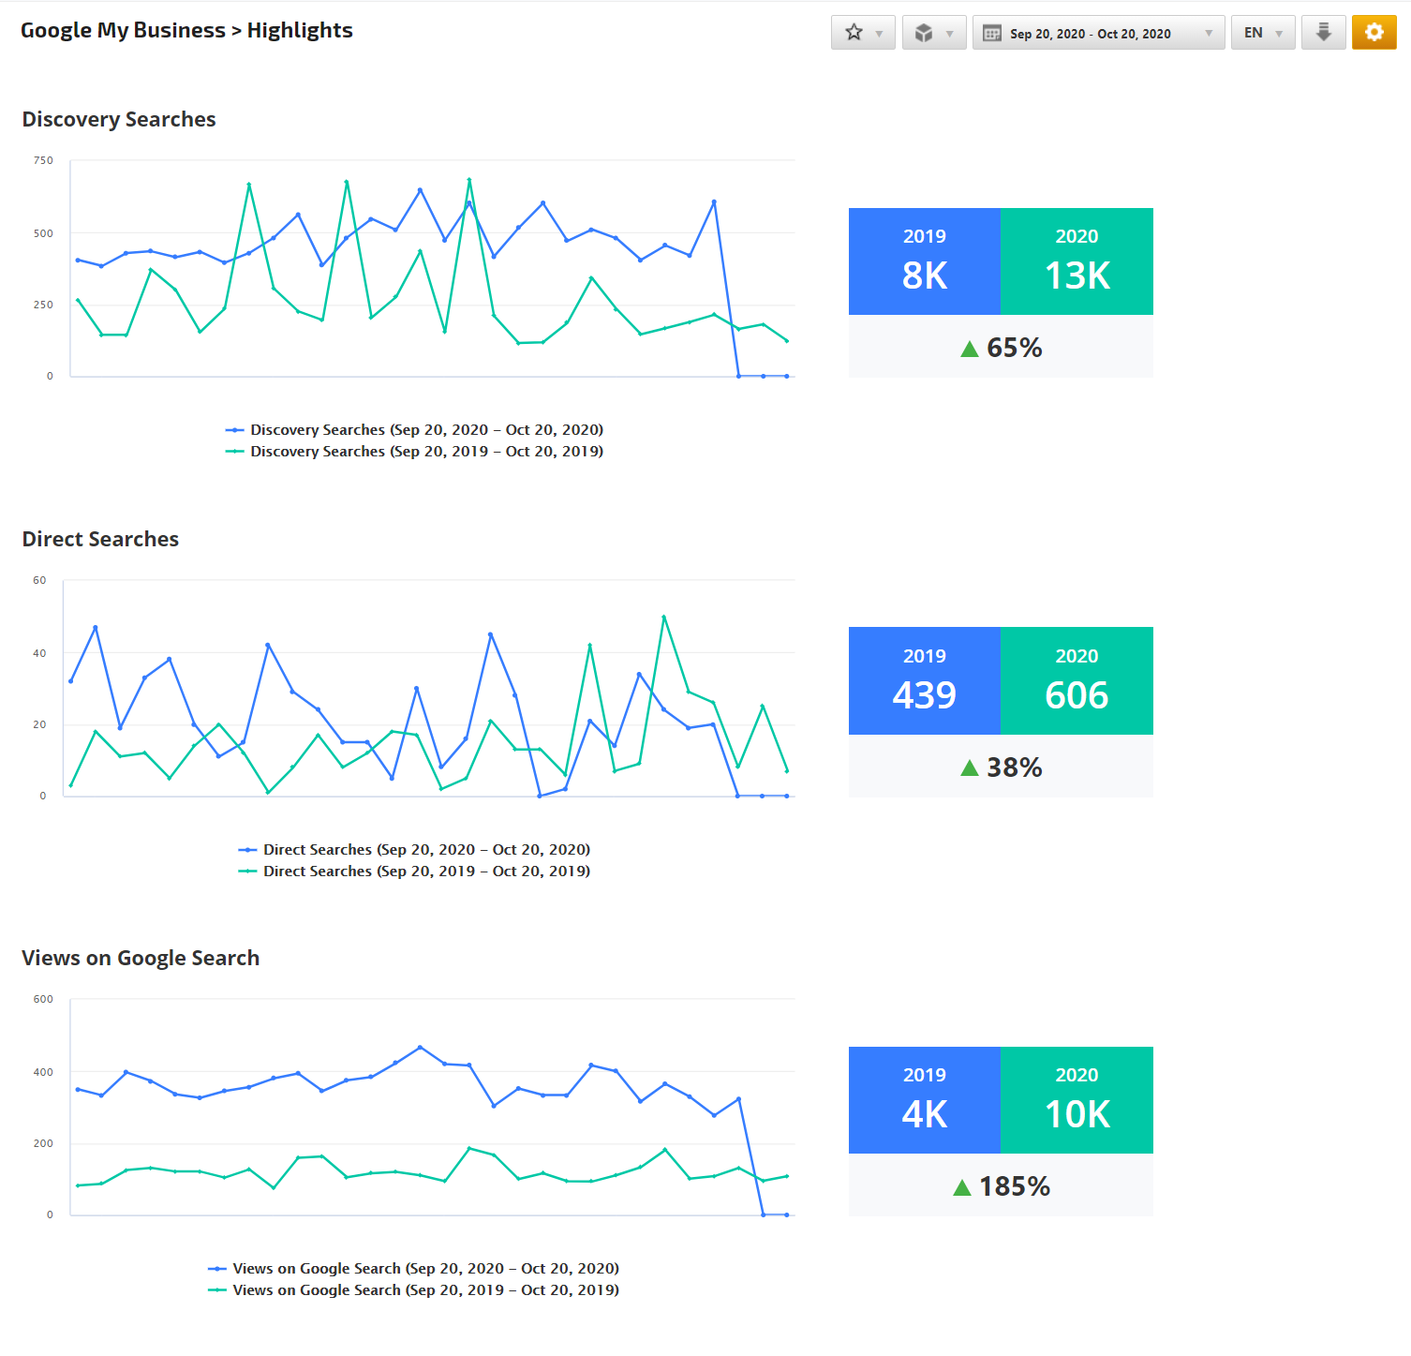Expand the dropdown arrow beside the star

[879, 34]
